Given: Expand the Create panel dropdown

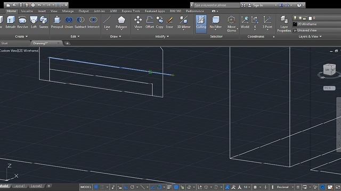Looking at the screenshot, I should click(21, 37).
